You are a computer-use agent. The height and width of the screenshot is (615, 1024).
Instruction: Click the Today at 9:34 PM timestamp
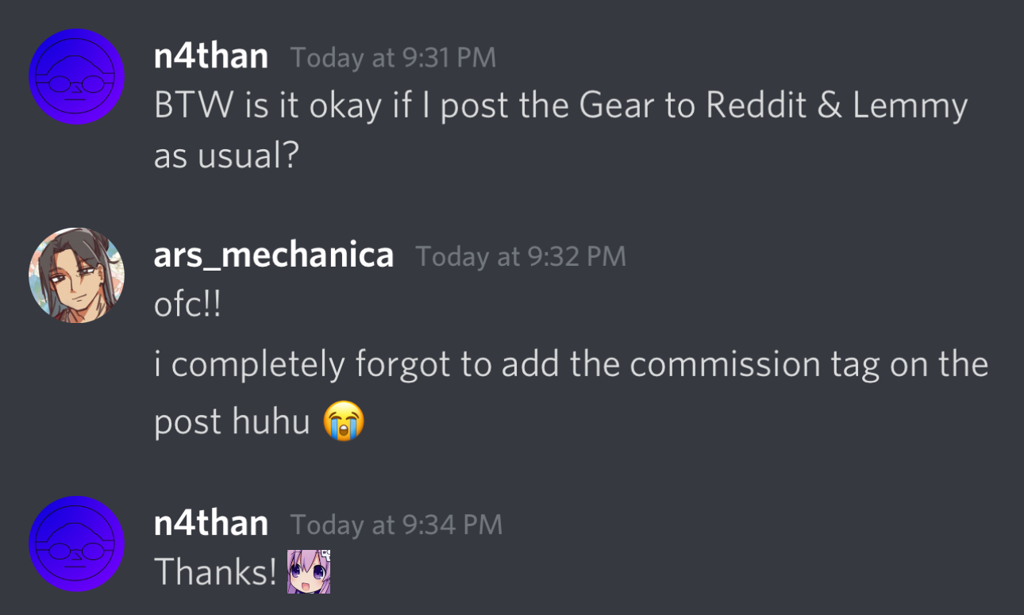(397, 525)
